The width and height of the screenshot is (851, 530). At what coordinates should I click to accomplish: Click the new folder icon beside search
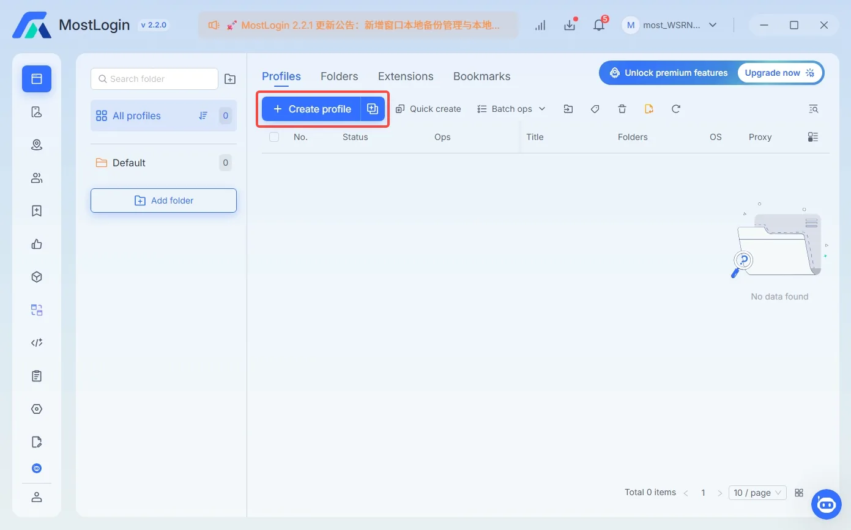pos(230,79)
